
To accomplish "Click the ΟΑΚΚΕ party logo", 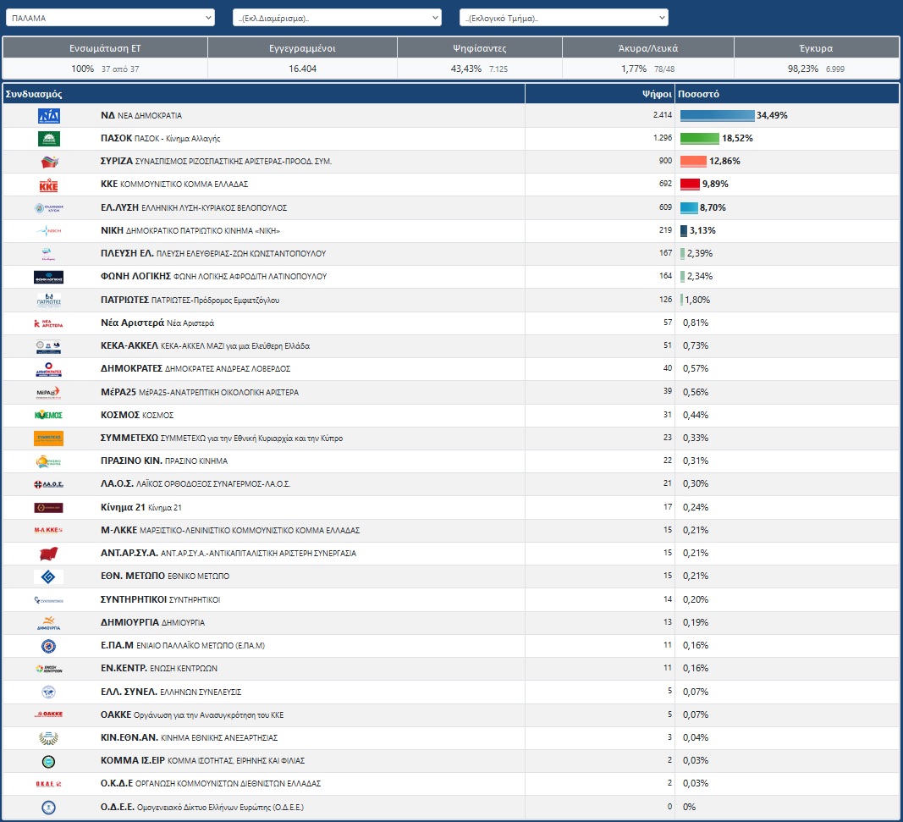I will tap(49, 714).
